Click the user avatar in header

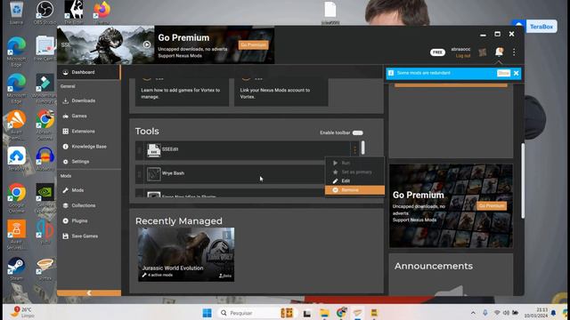(x=483, y=52)
